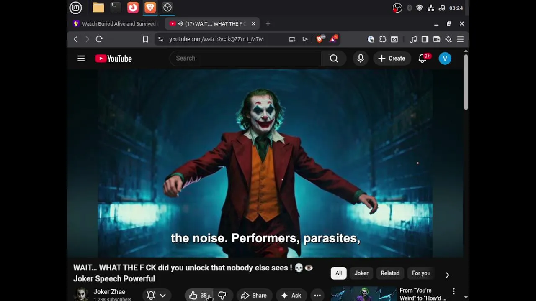Open "From You're Weird to How'd" video title
Viewport: 536px width, 301px height.
[x=423, y=294]
